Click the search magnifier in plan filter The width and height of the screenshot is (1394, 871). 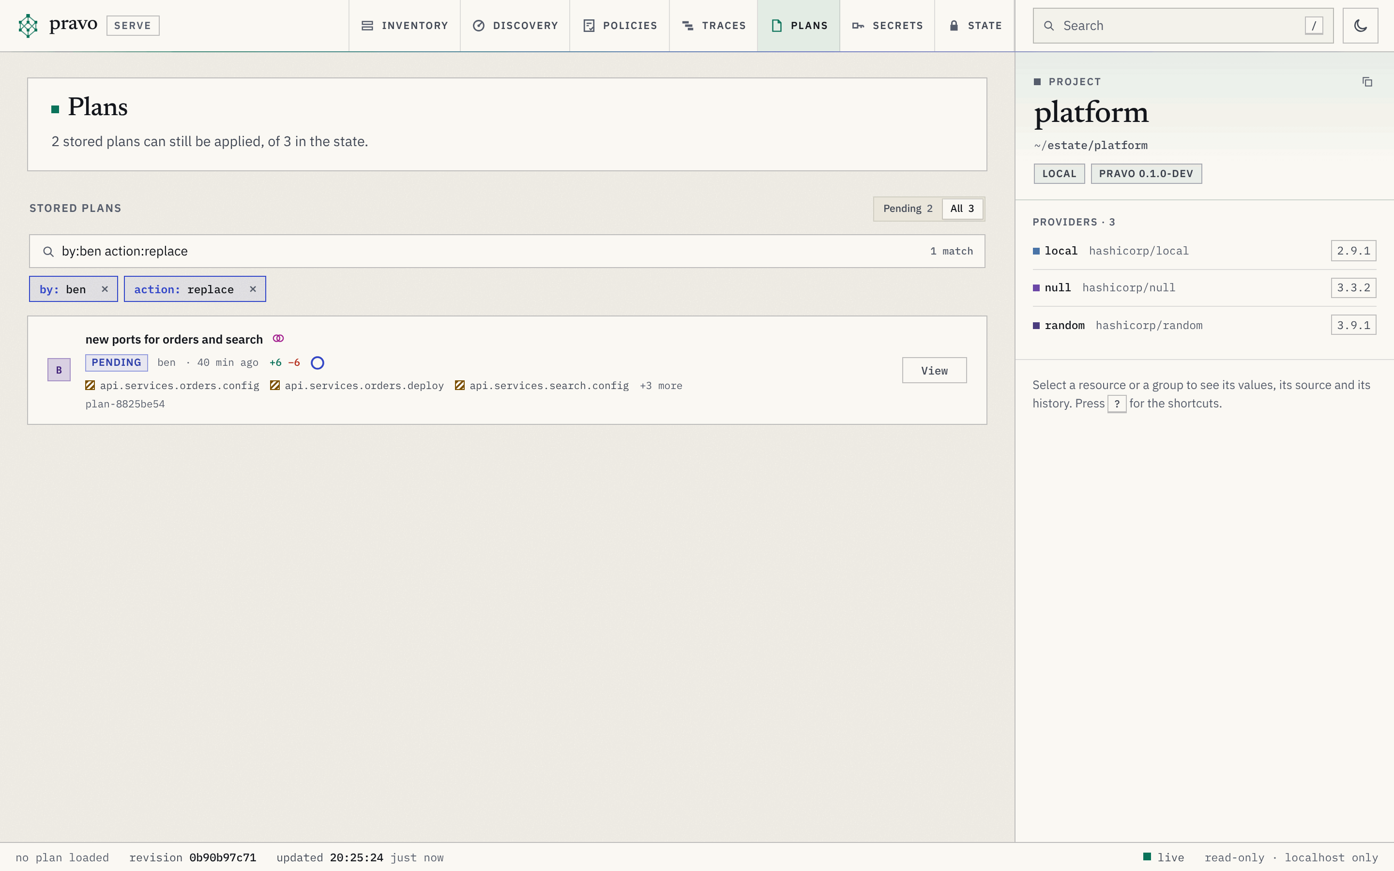[x=48, y=251]
